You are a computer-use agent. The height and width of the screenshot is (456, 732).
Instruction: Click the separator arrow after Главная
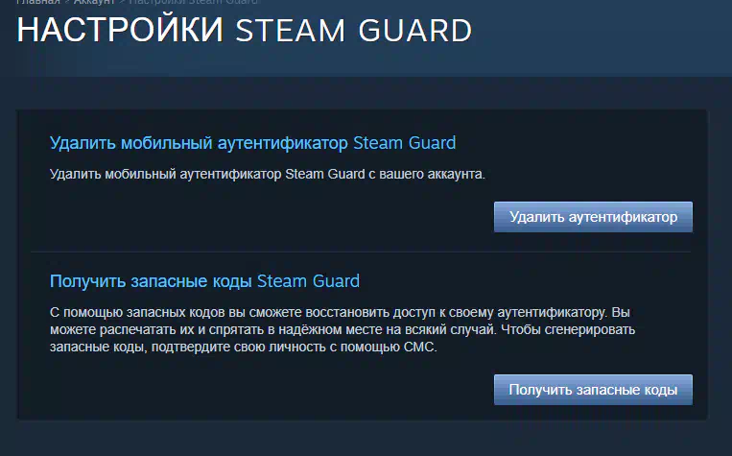[67, 2]
